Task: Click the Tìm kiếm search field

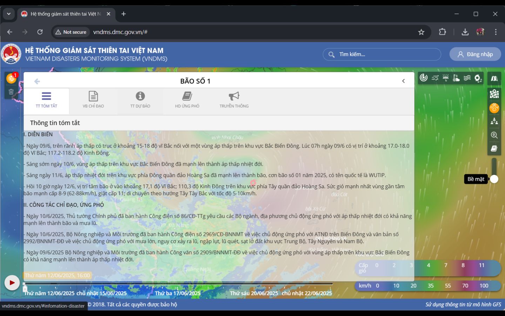Action: pyautogui.click(x=382, y=54)
